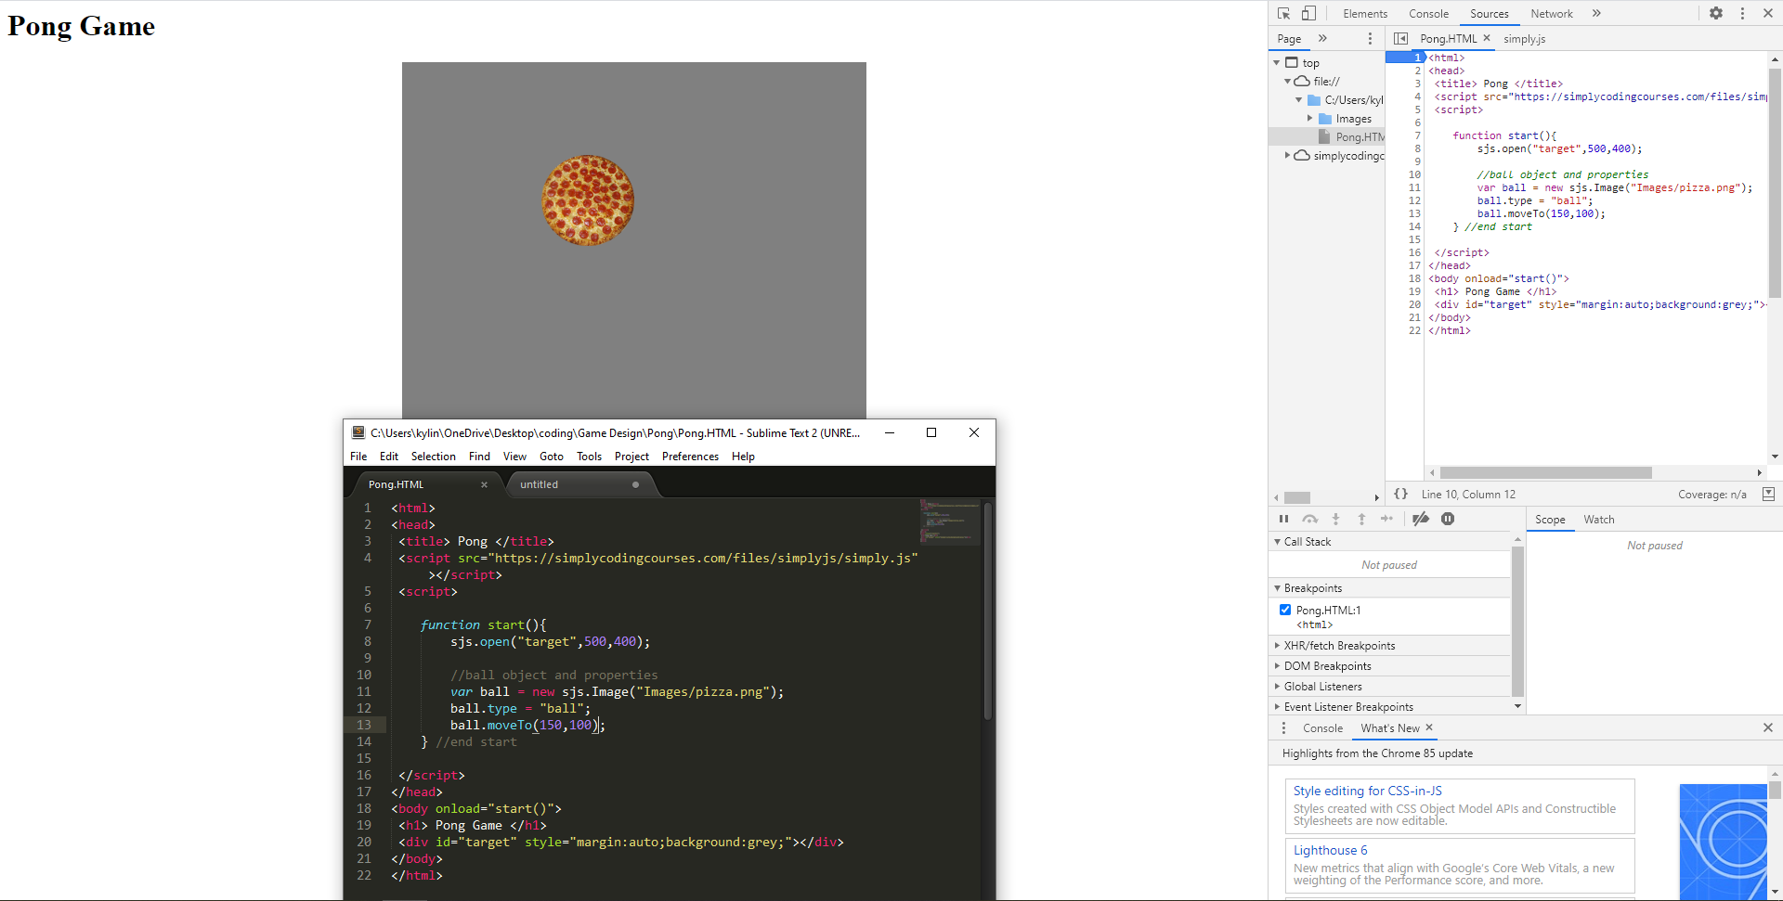Open the Lighthouse 6 link
The height and width of the screenshot is (901, 1783).
pos(1331,850)
